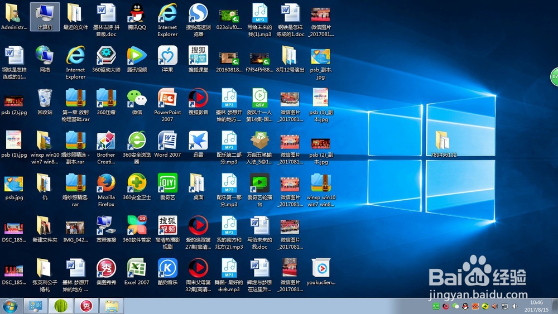
Task: Click the PowerPoint 2007 shortcut
Action: [x=167, y=105]
